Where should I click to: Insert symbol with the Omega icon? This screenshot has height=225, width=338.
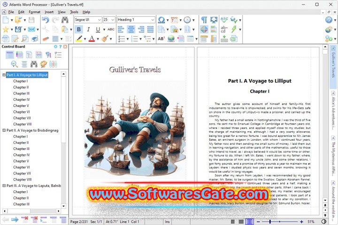click(161, 20)
